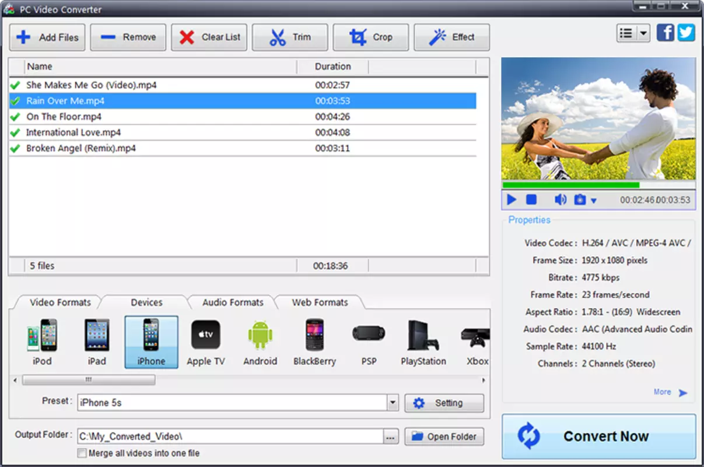Viewport: 704px width, 467px height.
Task: Click the Add Files button
Action: [x=47, y=37]
